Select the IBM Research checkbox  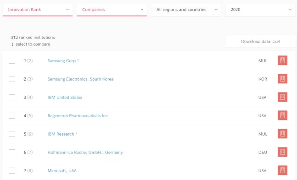point(12,134)
